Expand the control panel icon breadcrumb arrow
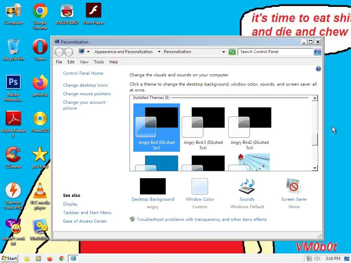Image resolution: width=351 pixels, height=263 pixels. [x=88, y=52]
